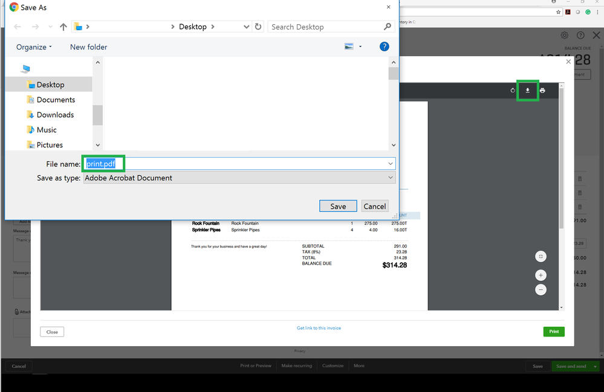Open Help in the Save As dialog
The image size is (604, 392).
point(385,47)
